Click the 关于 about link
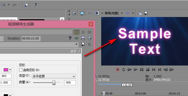 73,51
